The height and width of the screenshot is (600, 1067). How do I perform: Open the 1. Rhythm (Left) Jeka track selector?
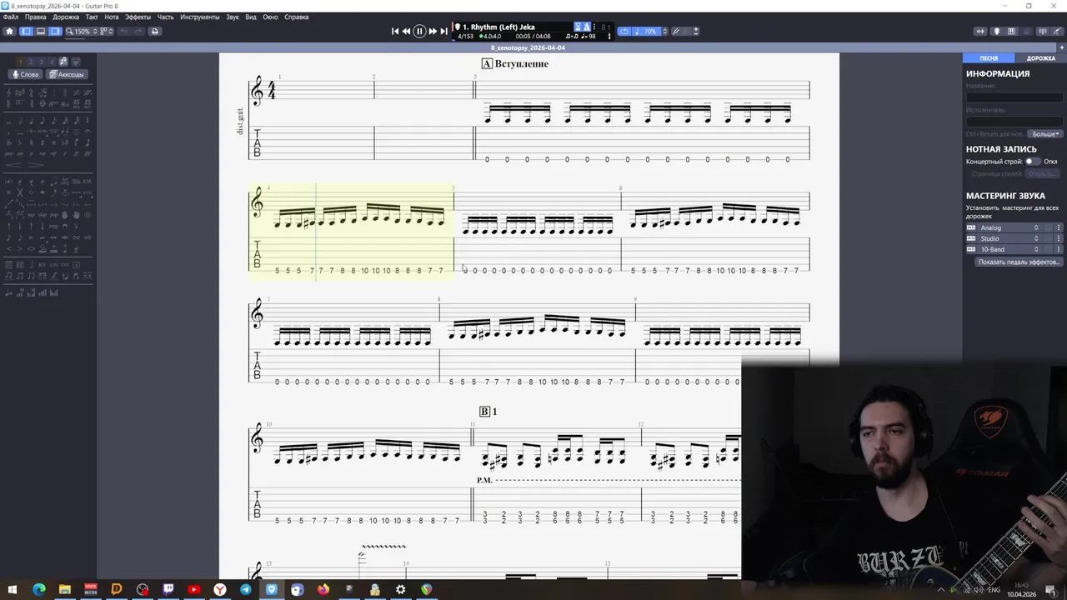point(498,27)
